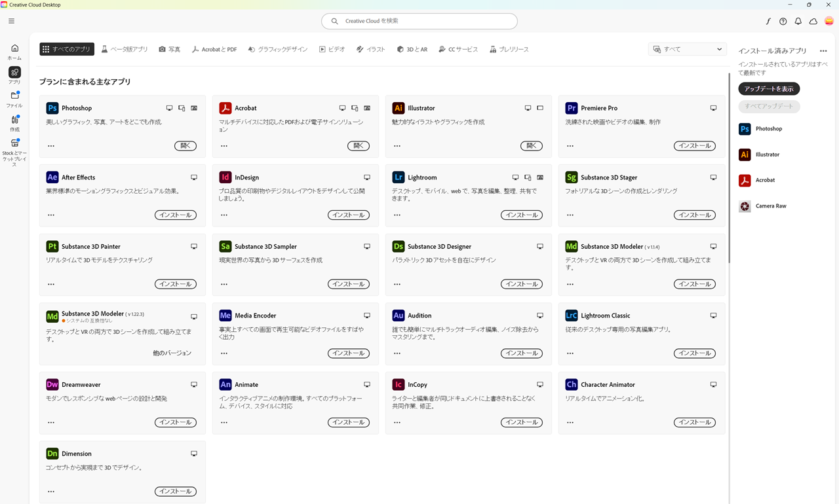Switch to ベータ版アプリ tab
The image size is (839, 504).
tap(125, 49)
